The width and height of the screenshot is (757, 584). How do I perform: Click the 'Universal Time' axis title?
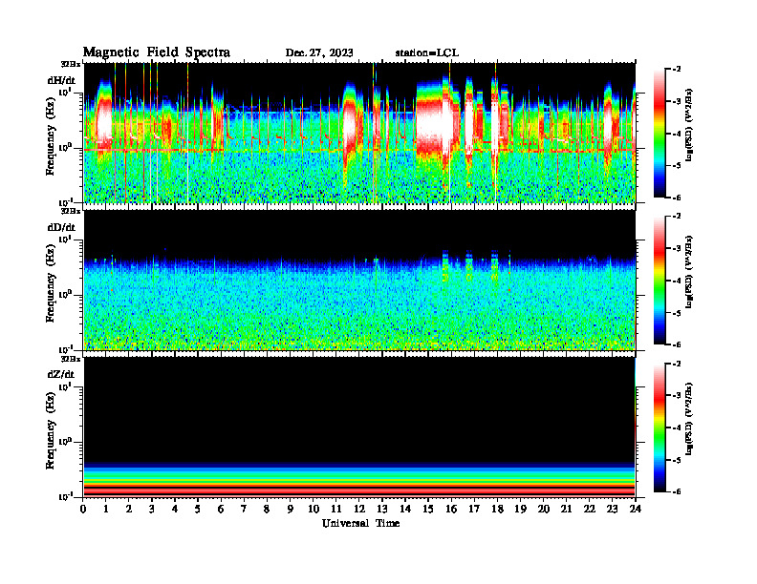(x=360, y=523)
